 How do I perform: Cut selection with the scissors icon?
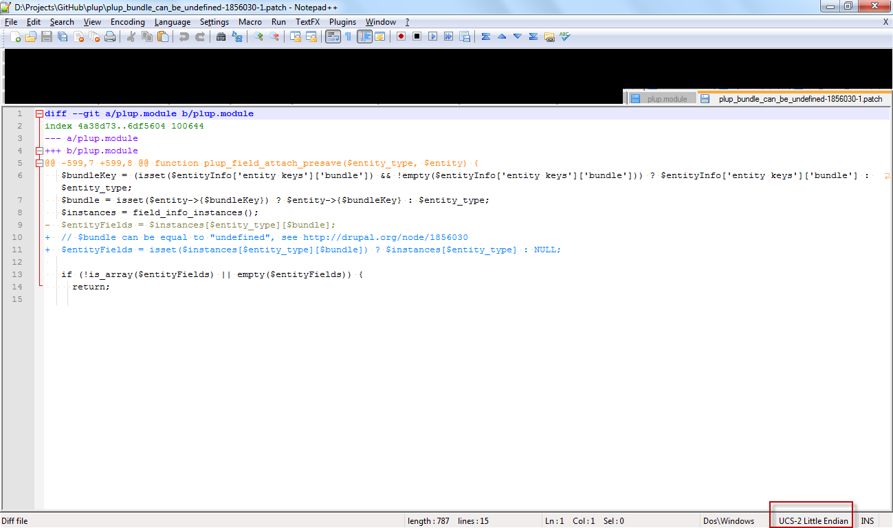[x=131, y=36]
